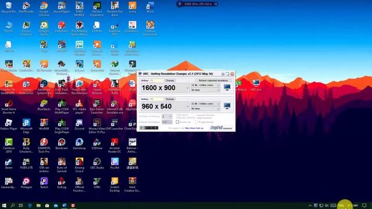
Task: Open BlueStacks desktop shortcut
Action: click(44, 105)
